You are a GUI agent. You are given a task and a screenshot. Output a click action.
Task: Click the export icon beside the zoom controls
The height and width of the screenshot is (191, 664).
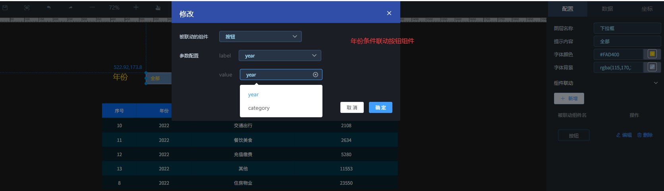coord(158,8)
